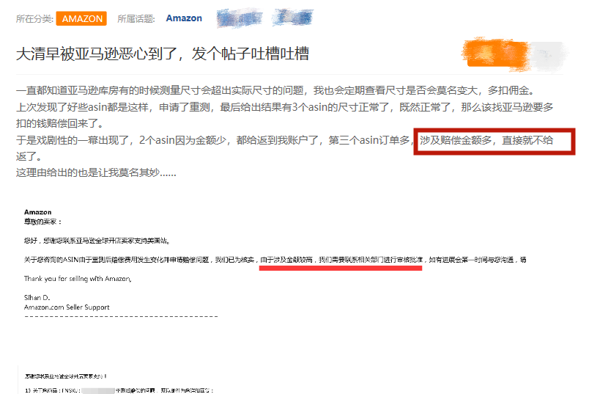The image size is (589, 394).
Task: Click the red-underlined sentence 由于涉及金额较高
Action: coord(286,260)
